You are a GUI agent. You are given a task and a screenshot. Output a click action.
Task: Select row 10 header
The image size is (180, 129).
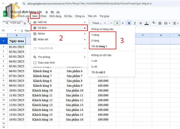4,85
